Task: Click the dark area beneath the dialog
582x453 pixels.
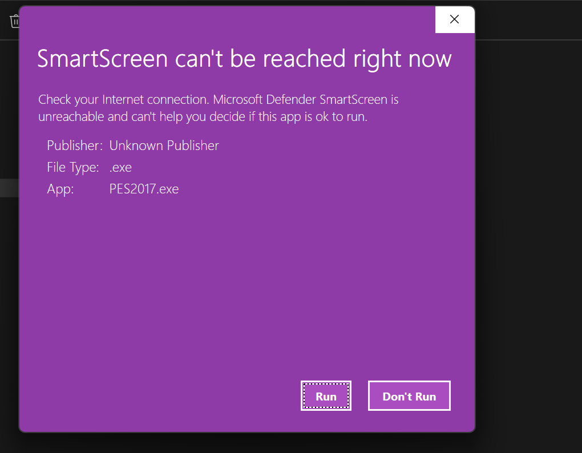Action: [245, 443]
